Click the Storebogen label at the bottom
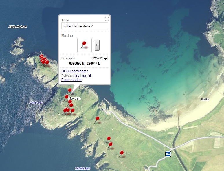The image size is (224, 171). click(x=82, y=168)
